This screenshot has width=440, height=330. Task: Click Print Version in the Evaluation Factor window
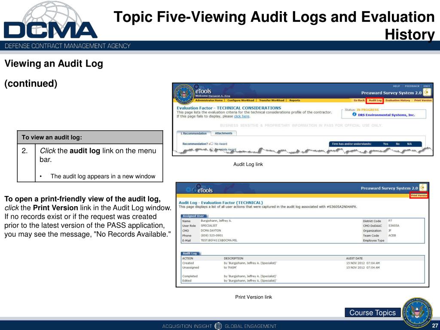[x=423, y=100]
